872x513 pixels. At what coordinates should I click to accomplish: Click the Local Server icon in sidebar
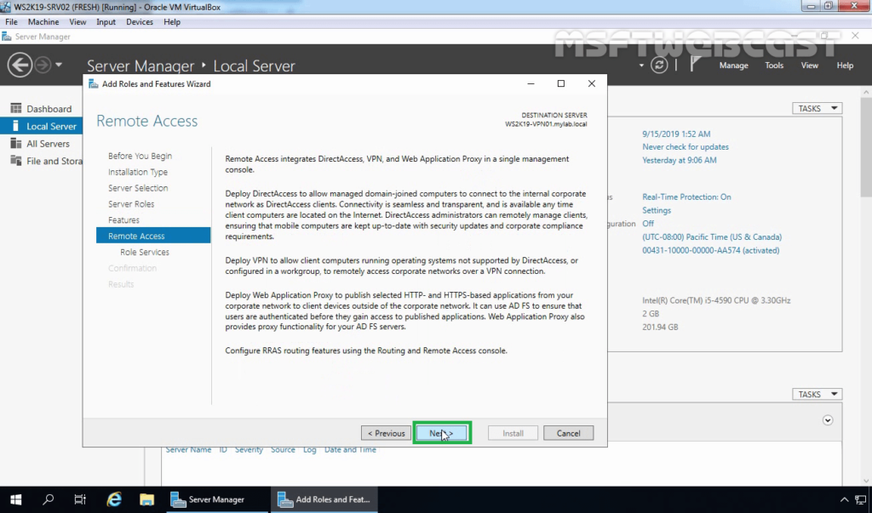coord(15,126)
